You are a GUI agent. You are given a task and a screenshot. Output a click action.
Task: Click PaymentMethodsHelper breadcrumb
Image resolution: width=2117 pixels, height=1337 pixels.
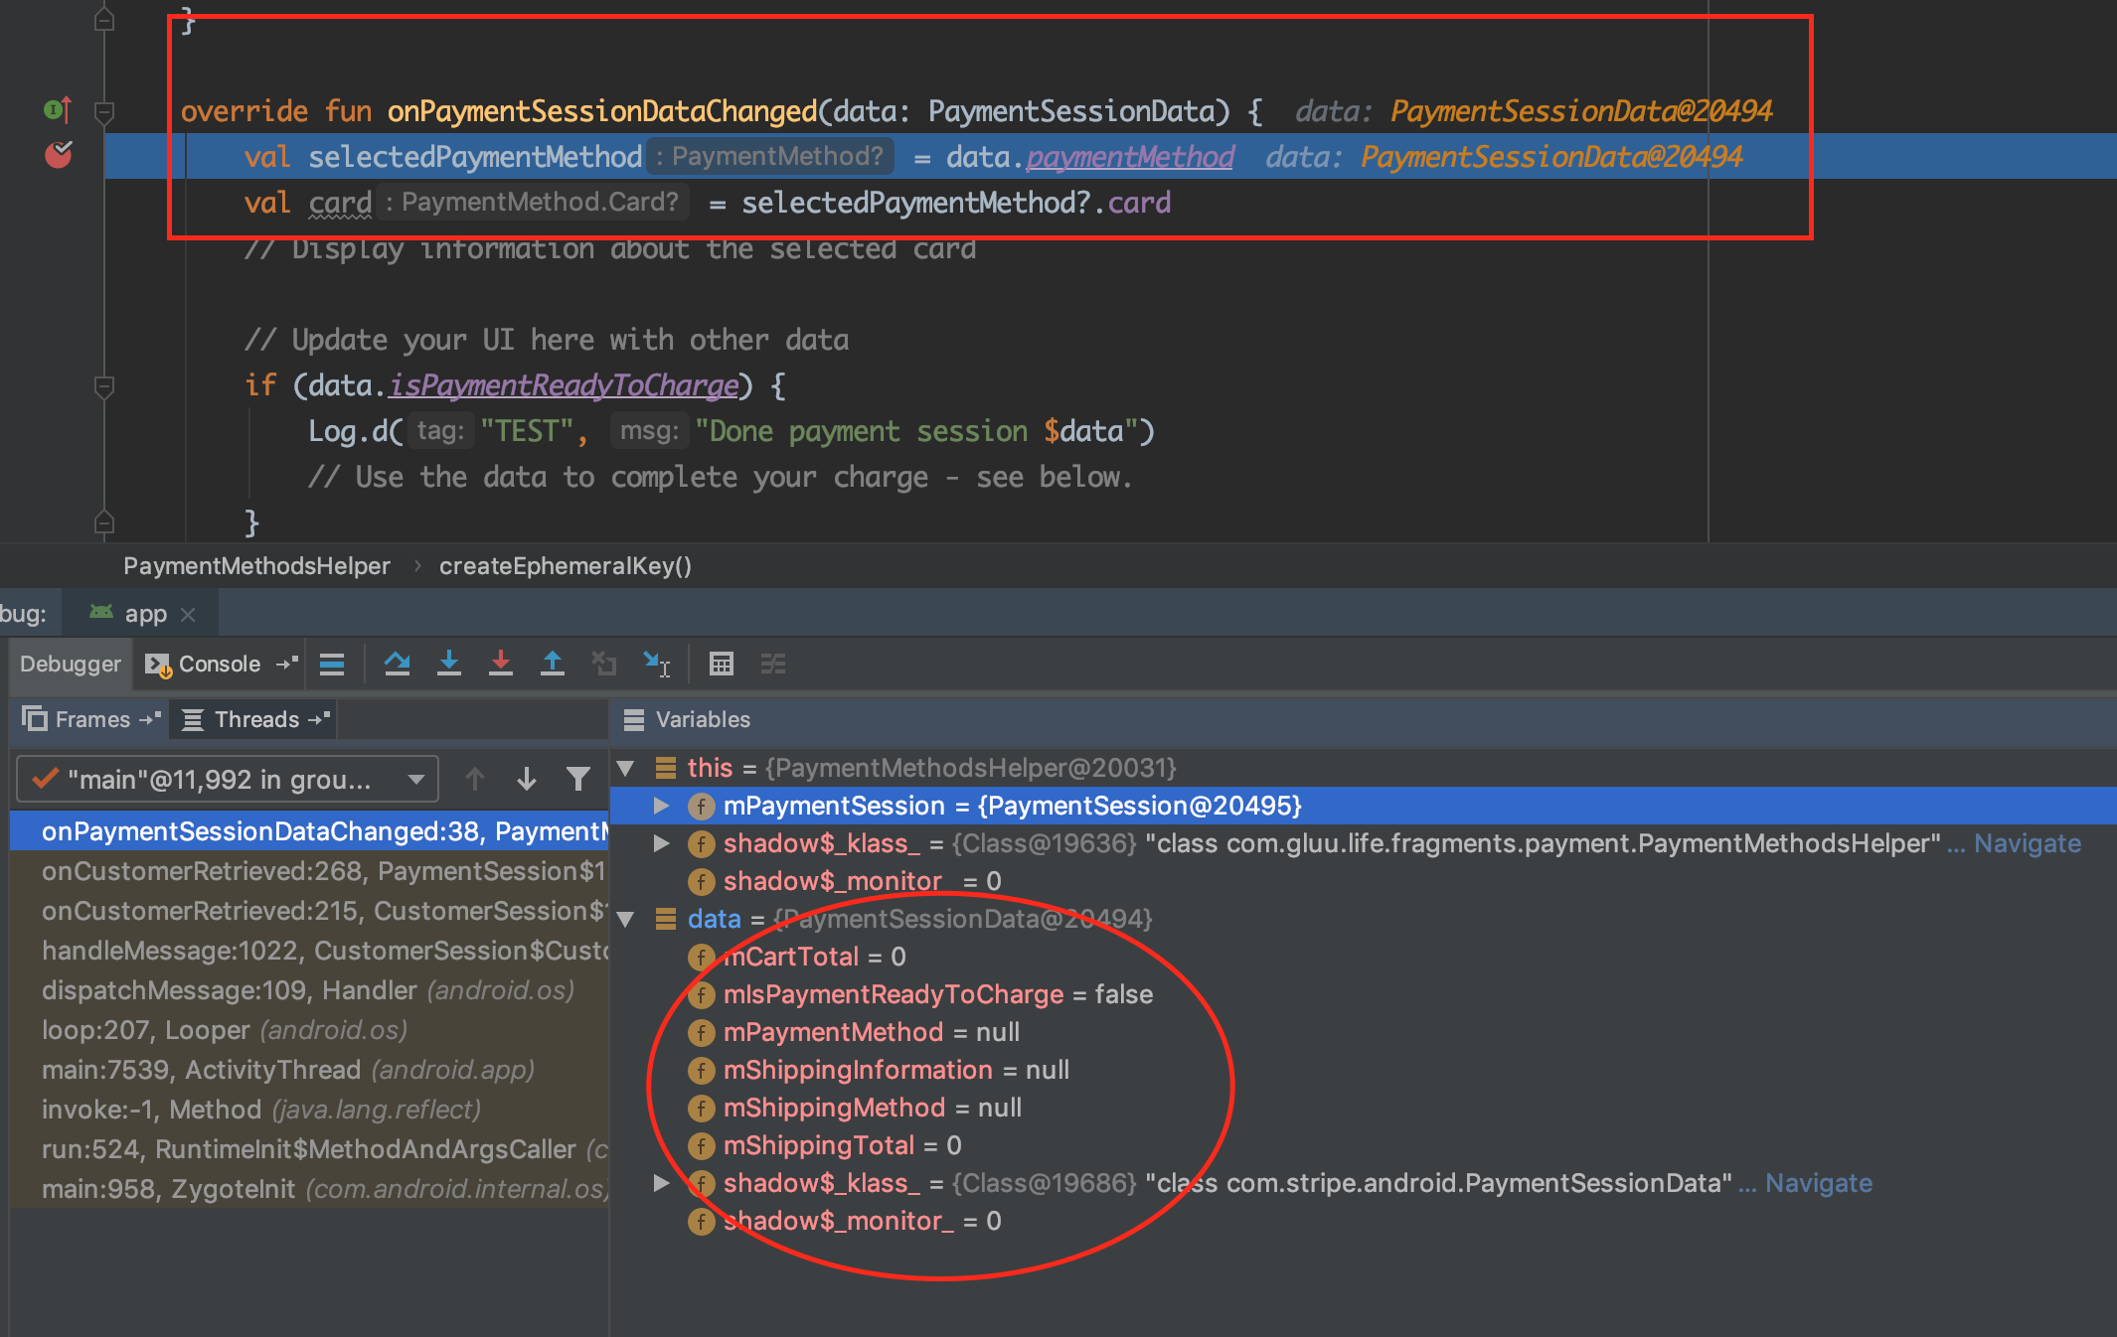[256, 566]
